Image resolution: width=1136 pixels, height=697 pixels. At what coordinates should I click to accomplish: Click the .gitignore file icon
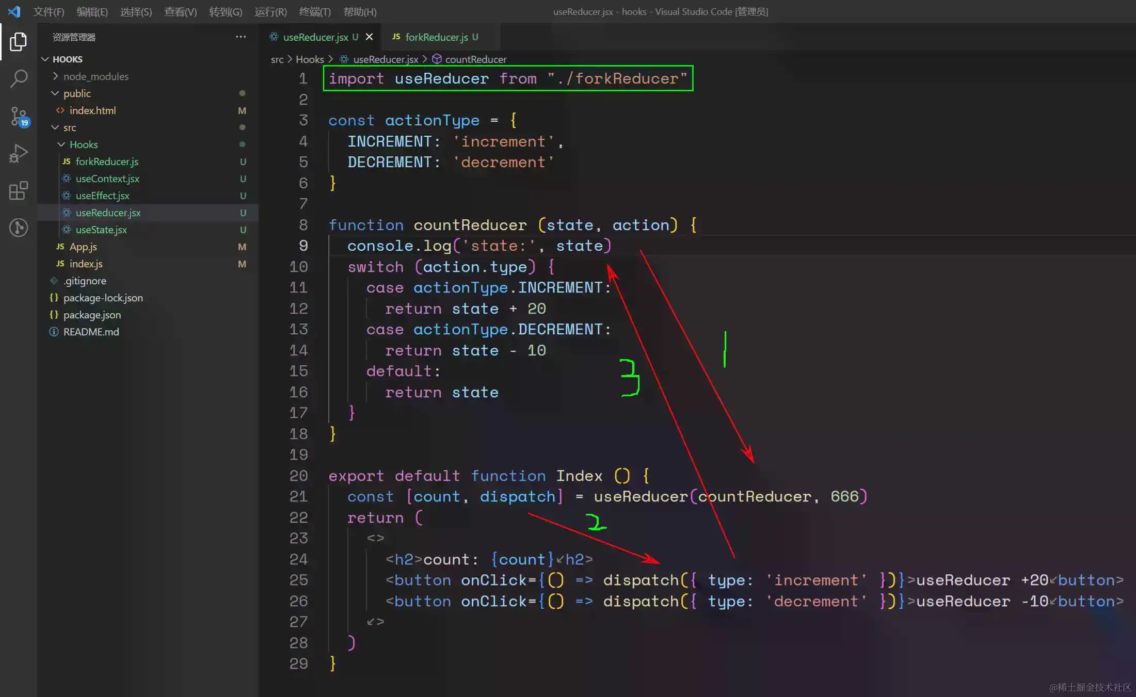54,281
